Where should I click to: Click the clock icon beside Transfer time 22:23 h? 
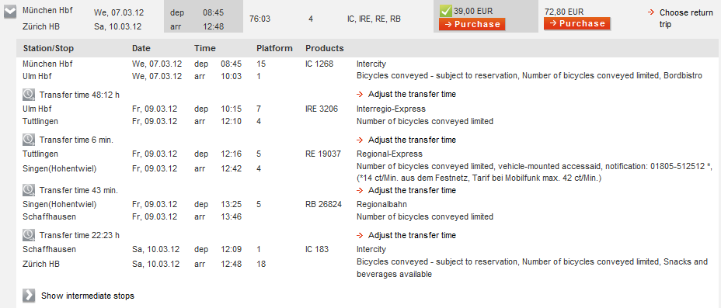(29, 235)
